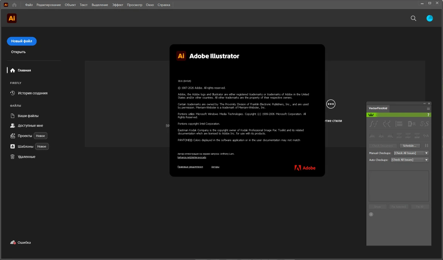Open the Редактирование menu
This screenshot has width=443, height=260.
[x=49, y=5]
